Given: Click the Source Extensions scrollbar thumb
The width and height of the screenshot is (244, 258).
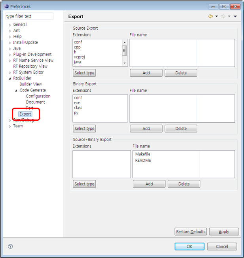Looking at the screenshot, I should click(125, 51).
